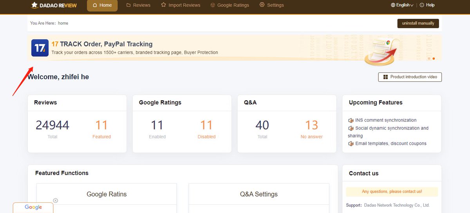This screenshot has width=470, height=213.
Task: Open Google Ratings menu item
Action: pyautogui.click(x=230, y=5)
